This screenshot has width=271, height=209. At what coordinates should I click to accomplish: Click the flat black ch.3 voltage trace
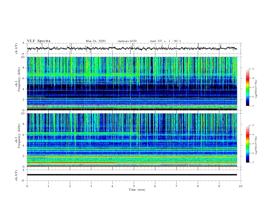(132, 175)
